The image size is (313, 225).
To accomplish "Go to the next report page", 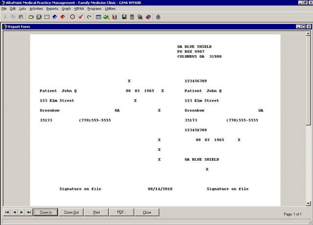I will pos(22,212).
